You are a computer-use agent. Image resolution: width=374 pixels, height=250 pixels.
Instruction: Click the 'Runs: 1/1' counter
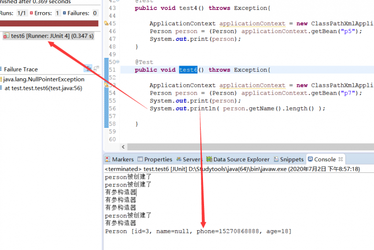13,13
